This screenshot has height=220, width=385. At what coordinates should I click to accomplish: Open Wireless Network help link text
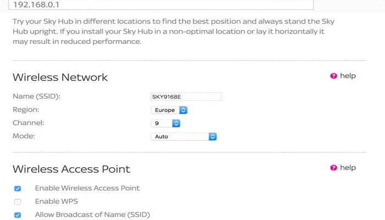pyautogui.click(x=348, y=76)
